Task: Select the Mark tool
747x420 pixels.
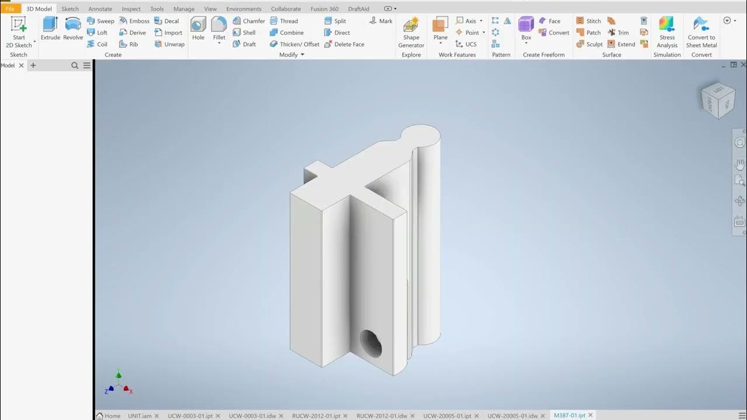Action: pos(381,21)
